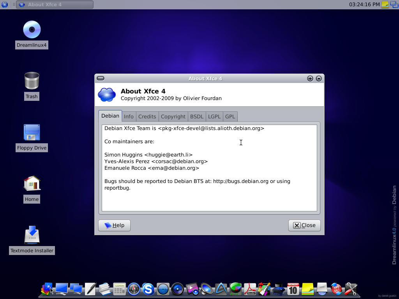
Task: Click the Yves-Alexis Perez maintainer line
Action: point(156,162)
